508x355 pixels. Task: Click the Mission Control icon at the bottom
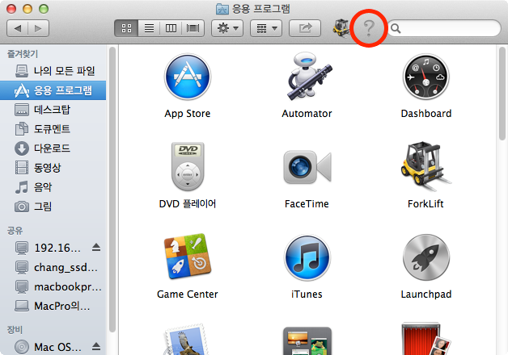307,341
